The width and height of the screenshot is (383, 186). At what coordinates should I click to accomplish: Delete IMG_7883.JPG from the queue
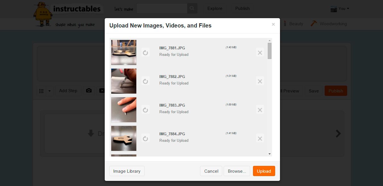(260, 110)
